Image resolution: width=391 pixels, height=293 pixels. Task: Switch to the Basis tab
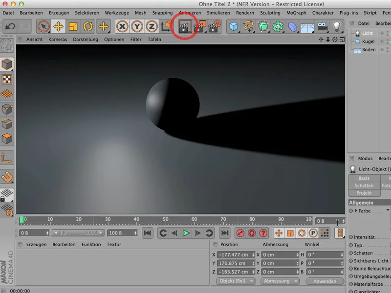coord(364,178)
